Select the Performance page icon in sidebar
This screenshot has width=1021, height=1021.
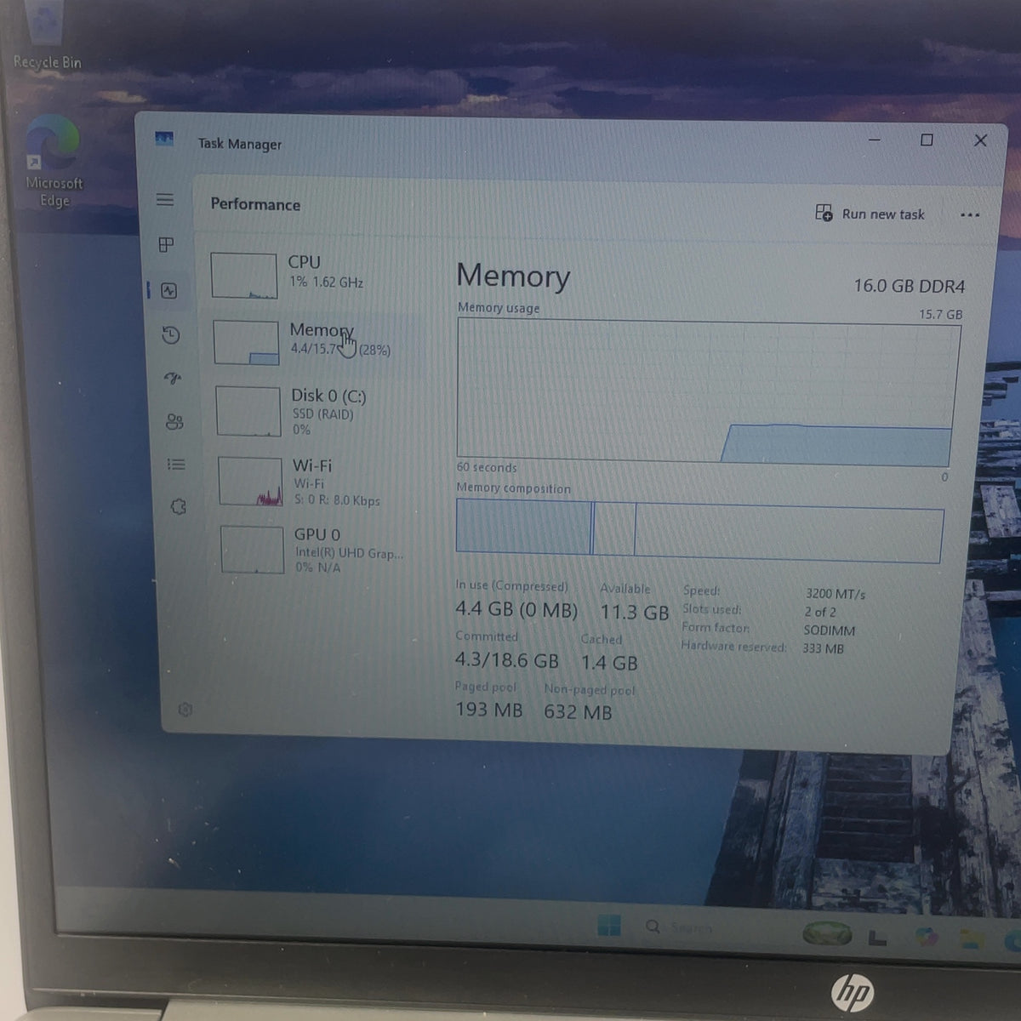(x=169, y=291)
